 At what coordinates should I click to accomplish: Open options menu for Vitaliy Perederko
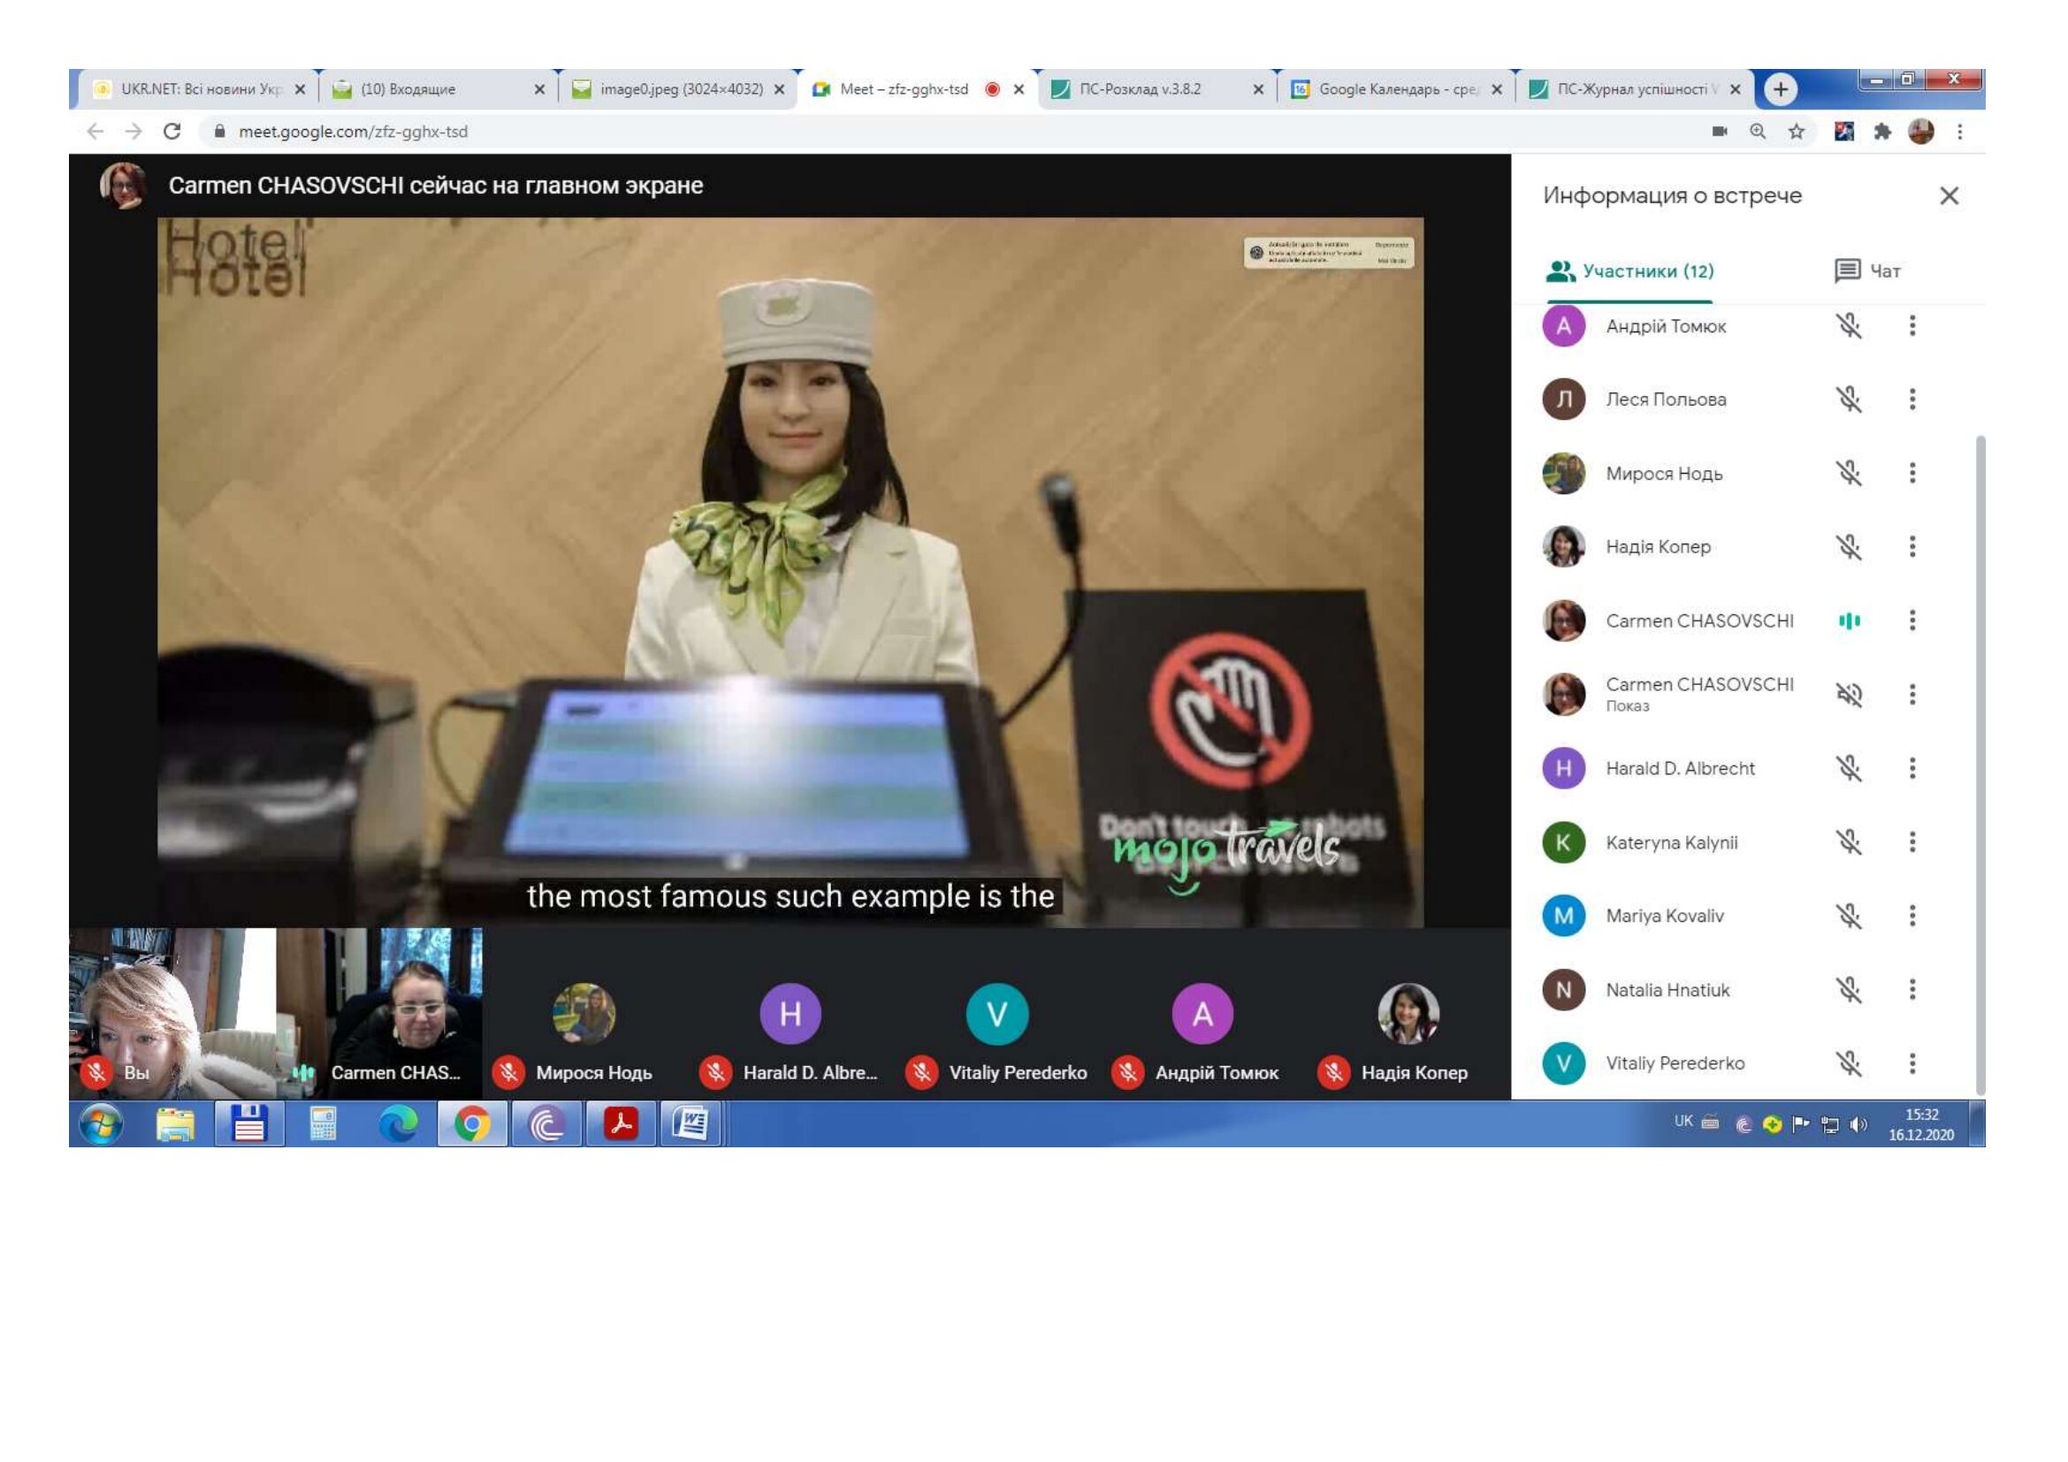(1912, 1063)
